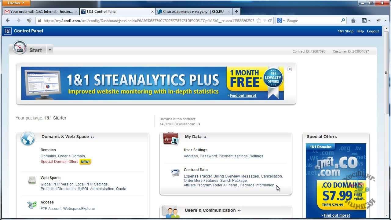Click the NEW! badge beside Special Domain Offers

(x=85, y=162)
